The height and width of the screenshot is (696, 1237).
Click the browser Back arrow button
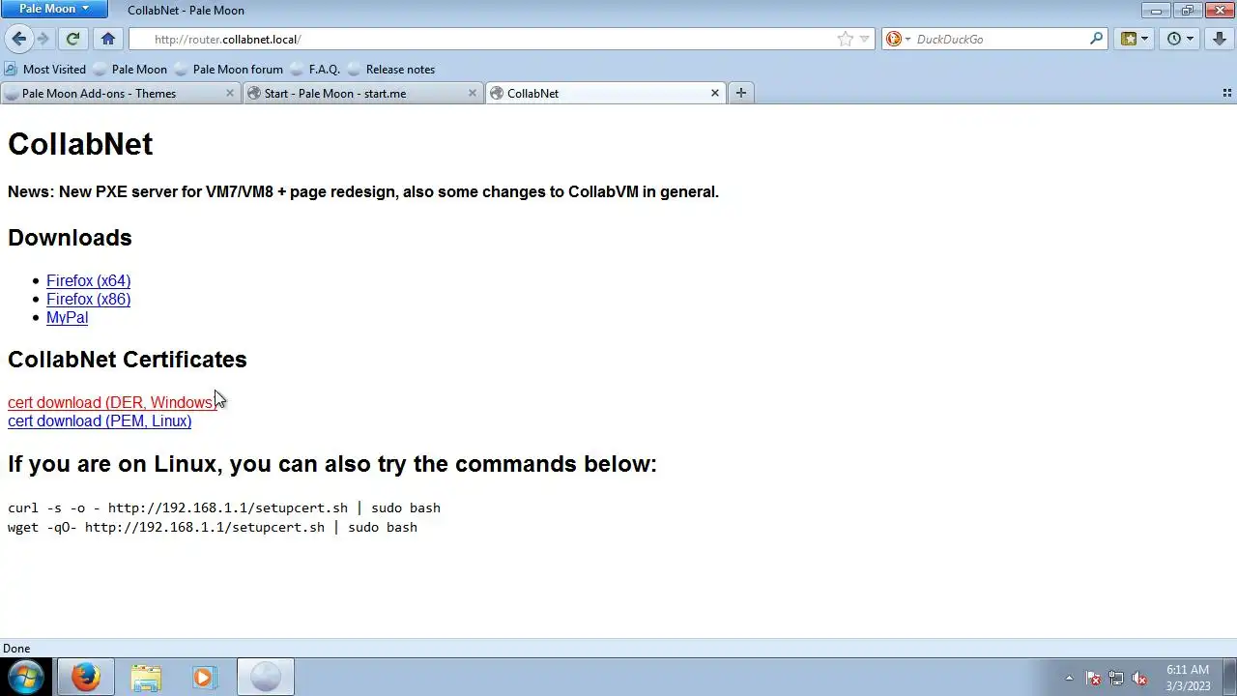[x=18, y=39]
